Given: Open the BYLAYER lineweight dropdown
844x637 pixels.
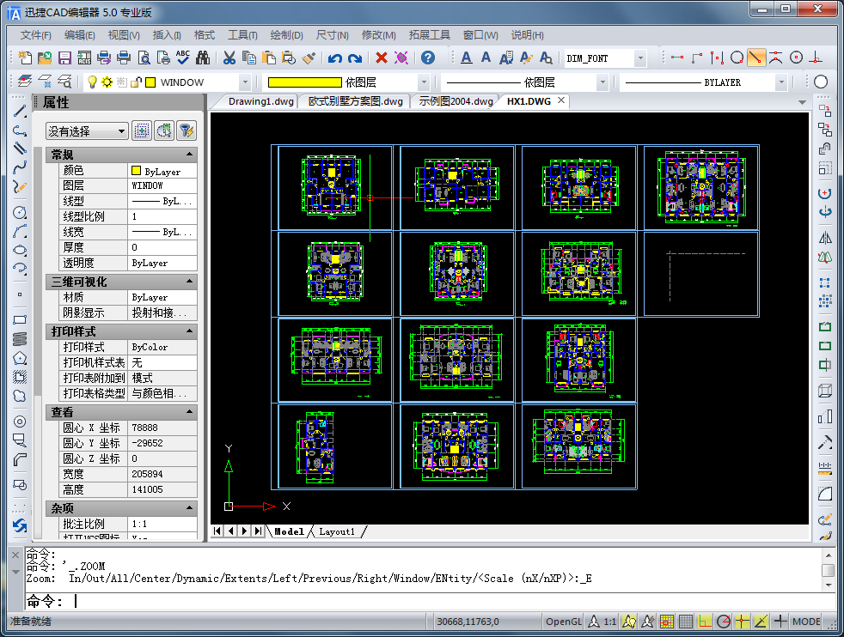Looking at the screenshot, I should 781,82.
